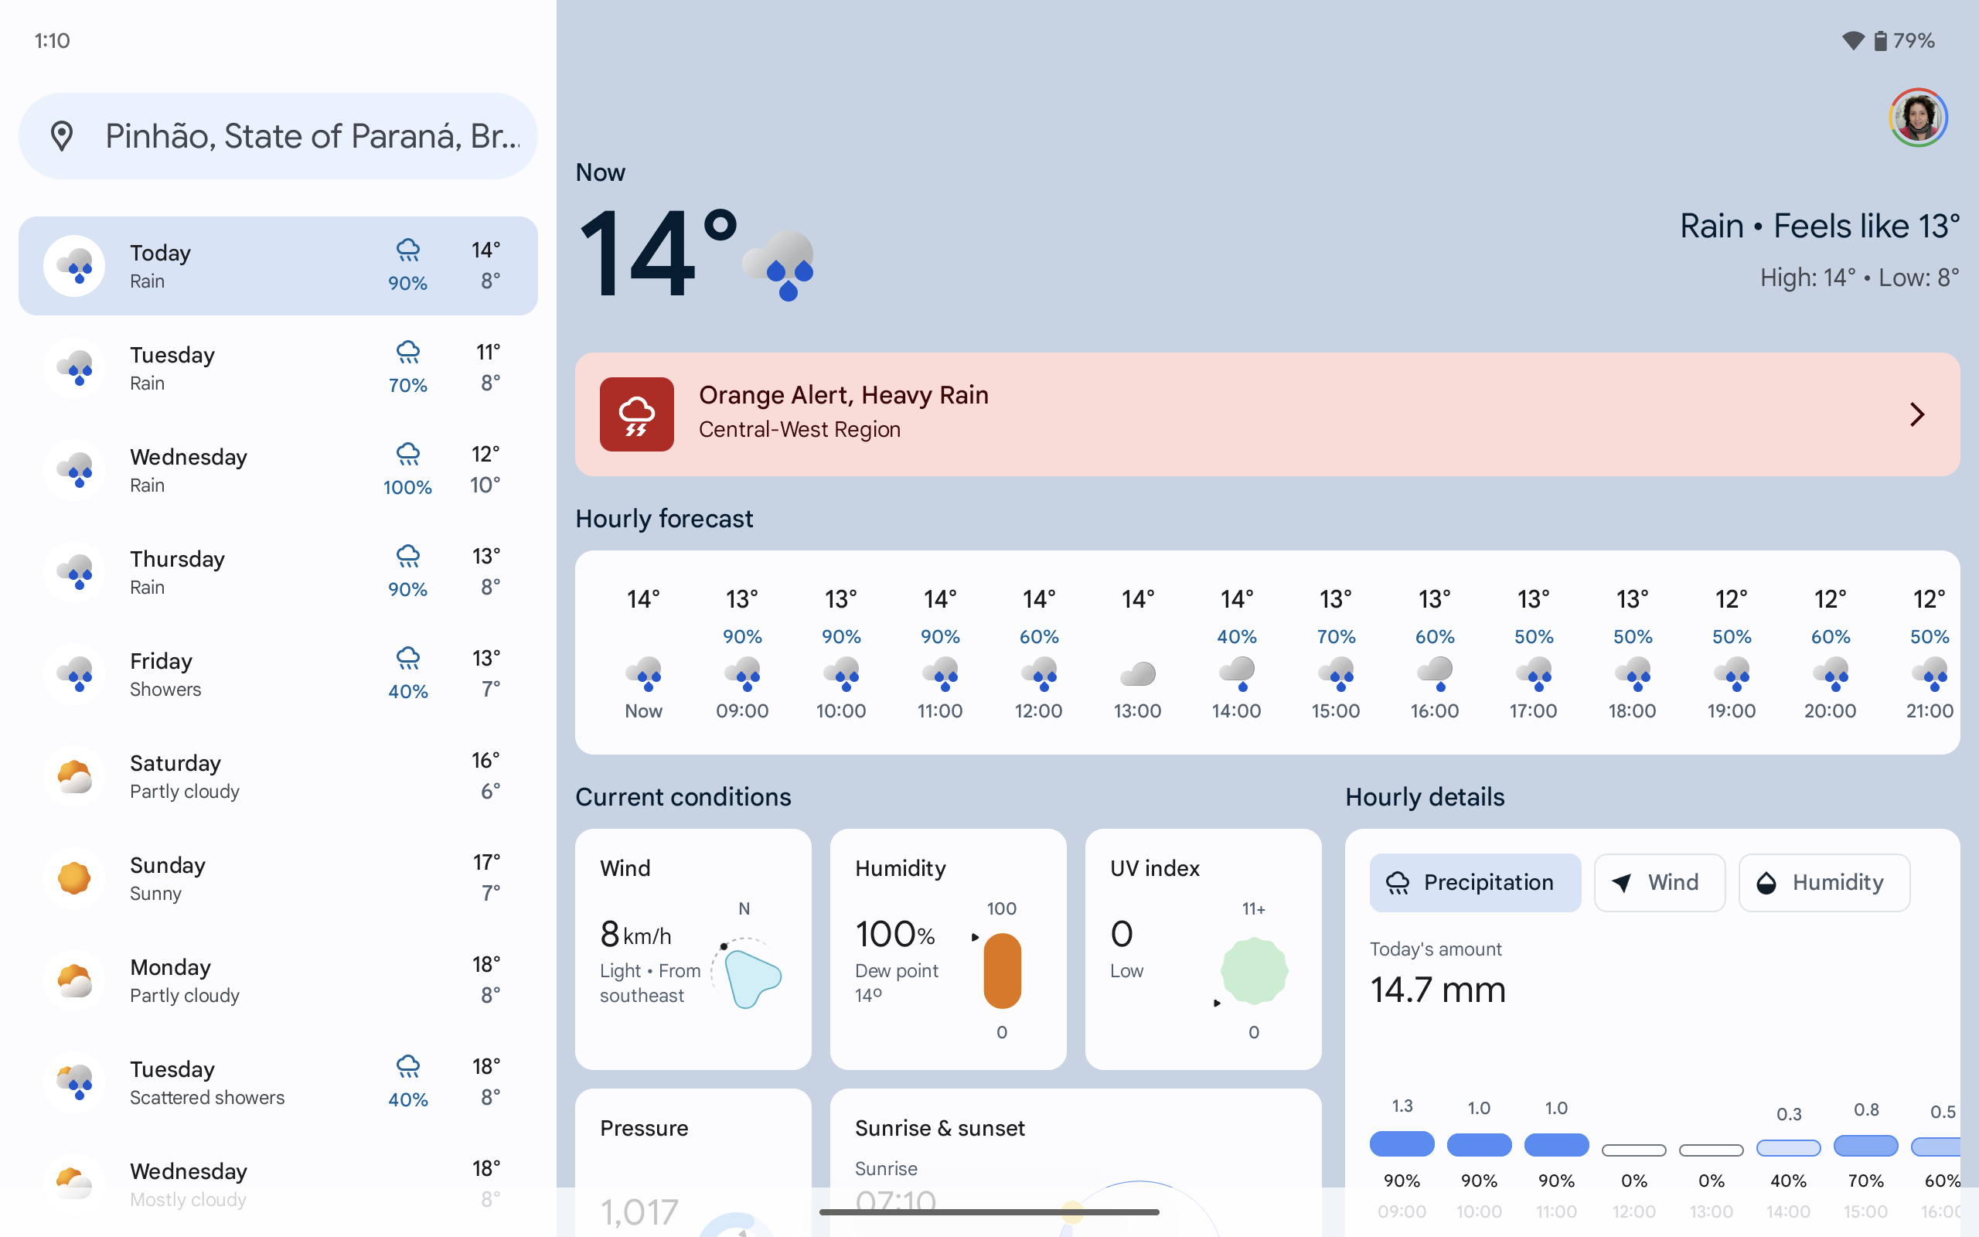The image size is (1979, 1237).
Task: Expand Orange Alert with the chevron arrow
Action: [1917, 415]
